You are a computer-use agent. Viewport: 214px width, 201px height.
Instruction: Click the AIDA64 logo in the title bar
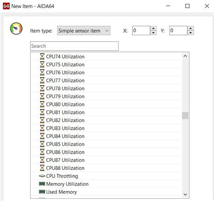click(6, 6)
